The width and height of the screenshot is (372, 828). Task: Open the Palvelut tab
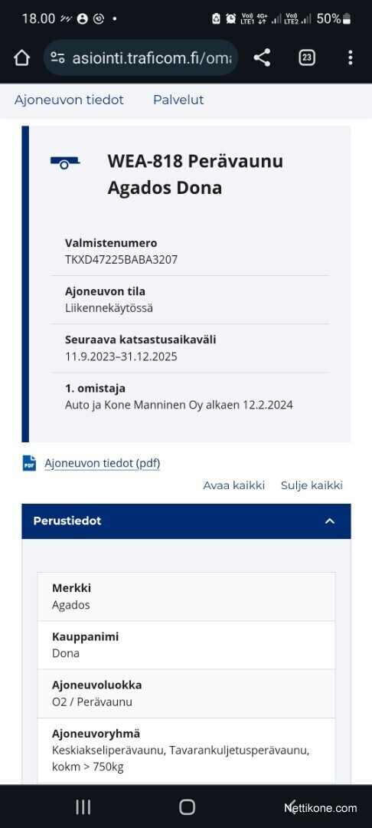[x=178, y=100]
